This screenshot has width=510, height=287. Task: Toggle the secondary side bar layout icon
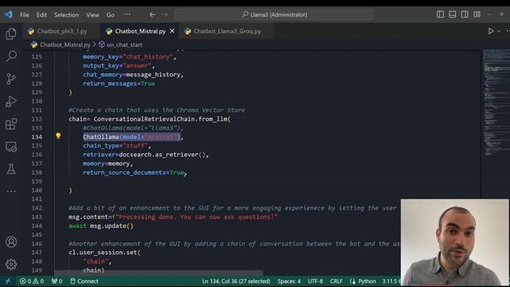465,14
